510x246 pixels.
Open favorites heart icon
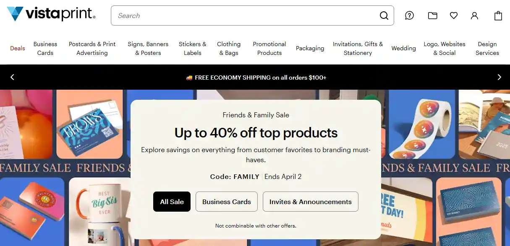[x=454, y=16]
